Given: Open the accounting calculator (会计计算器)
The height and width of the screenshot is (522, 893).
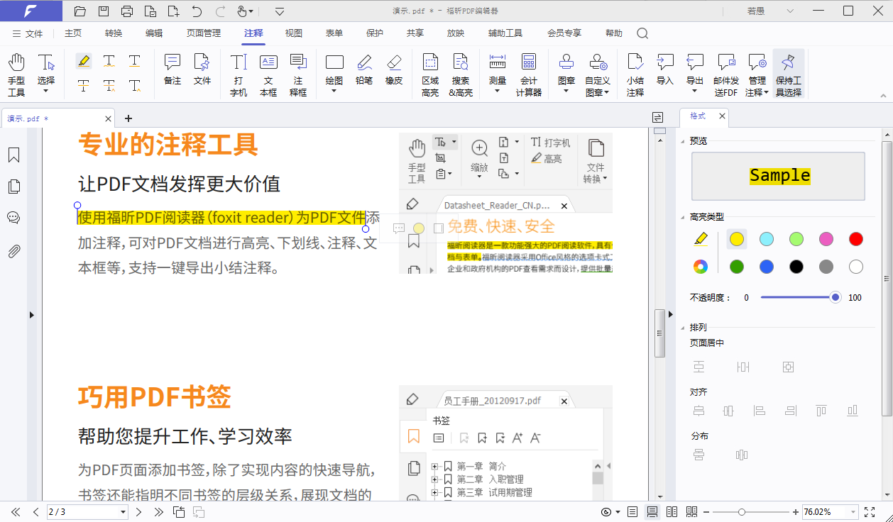Looking at the screenshot, I should (x=529, y=74).
